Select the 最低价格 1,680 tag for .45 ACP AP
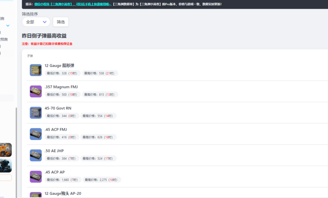The image size is (328, 198). click(62, 180)
